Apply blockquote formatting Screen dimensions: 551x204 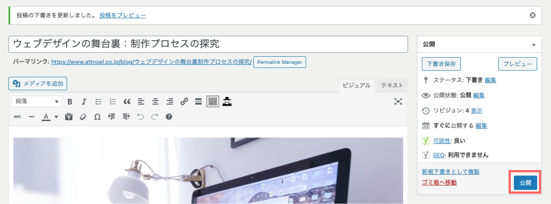(x=127, y=102)
